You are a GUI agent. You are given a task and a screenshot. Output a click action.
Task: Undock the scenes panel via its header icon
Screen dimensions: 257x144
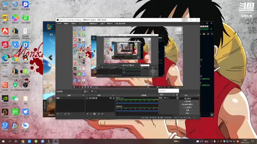tap(83, 95)
